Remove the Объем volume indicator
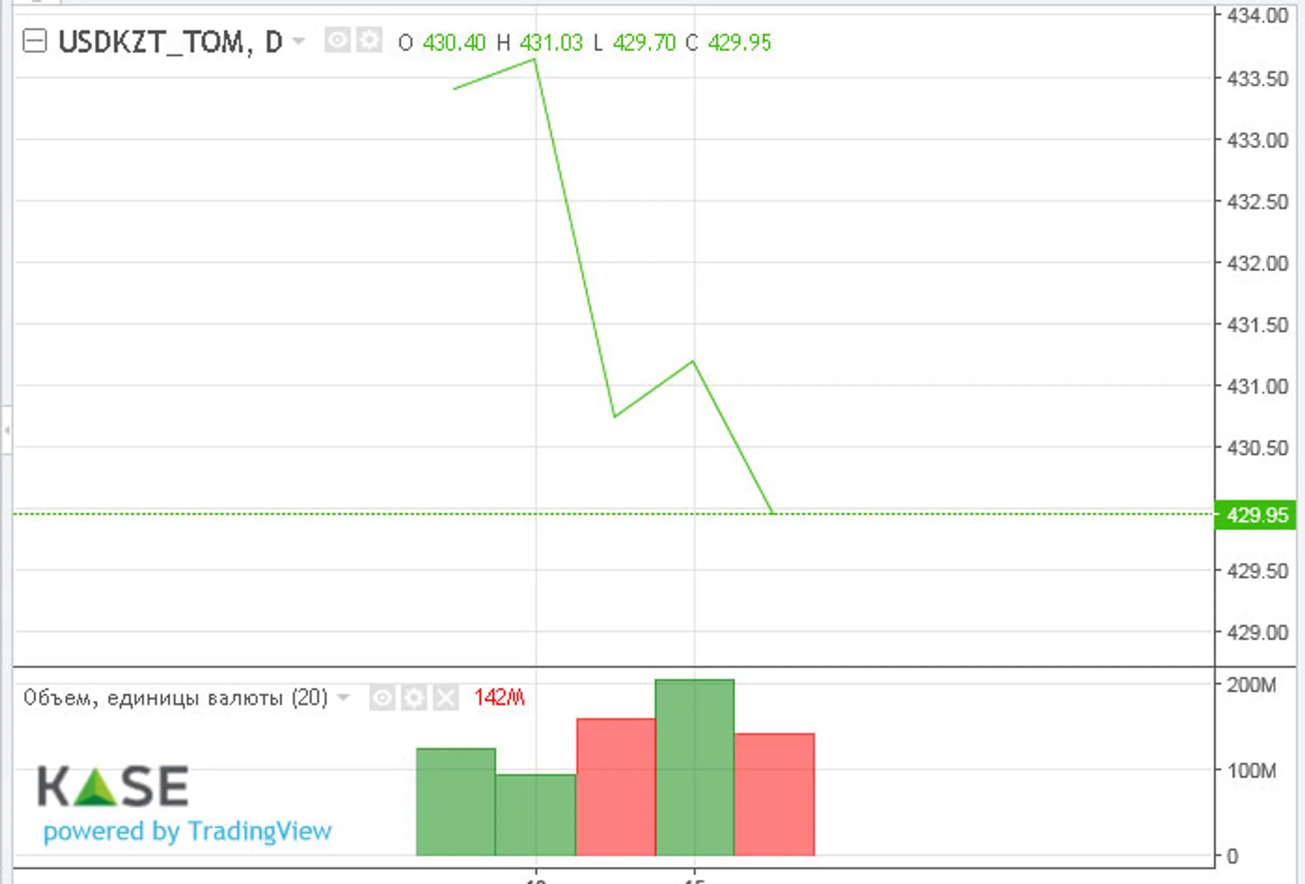1305x884 pixels. [446, 698]
